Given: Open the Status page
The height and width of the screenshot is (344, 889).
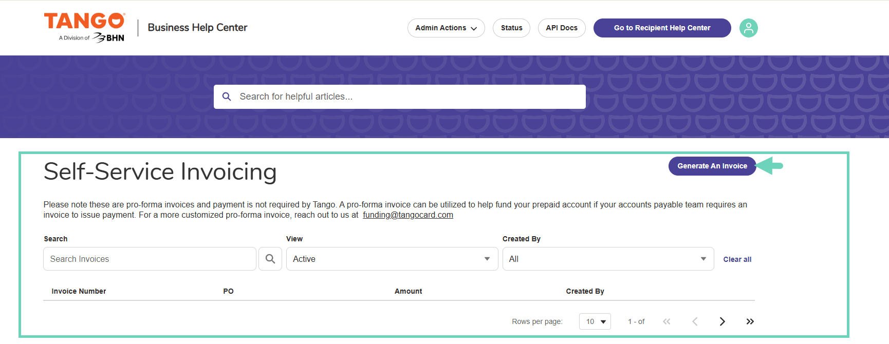Looking at the screenshot, I should (511, 28).
